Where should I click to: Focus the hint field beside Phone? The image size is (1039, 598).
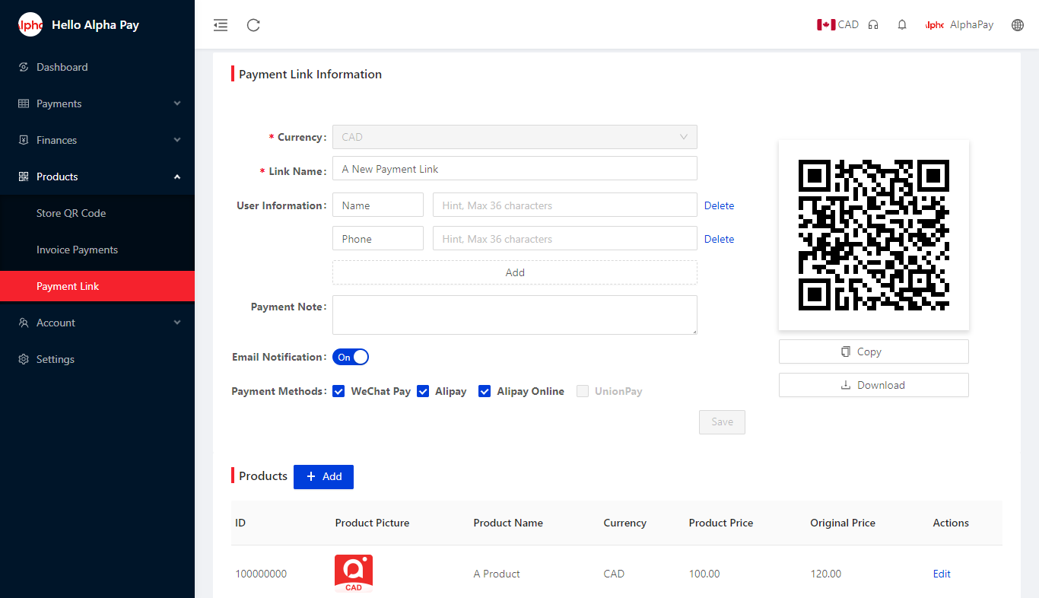coord(565,239)
